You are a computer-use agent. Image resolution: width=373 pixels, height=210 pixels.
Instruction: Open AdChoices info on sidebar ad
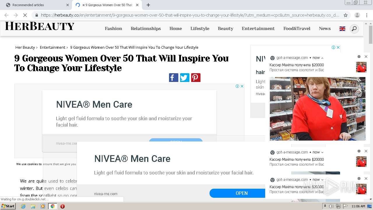[334, 47]
